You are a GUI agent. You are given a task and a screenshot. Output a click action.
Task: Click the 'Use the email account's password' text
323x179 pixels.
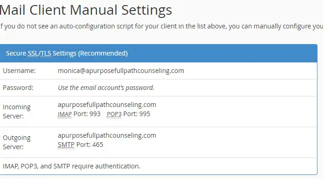(106, 88)
